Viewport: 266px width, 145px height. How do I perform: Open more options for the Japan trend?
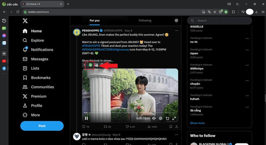(x=247, y=50)
